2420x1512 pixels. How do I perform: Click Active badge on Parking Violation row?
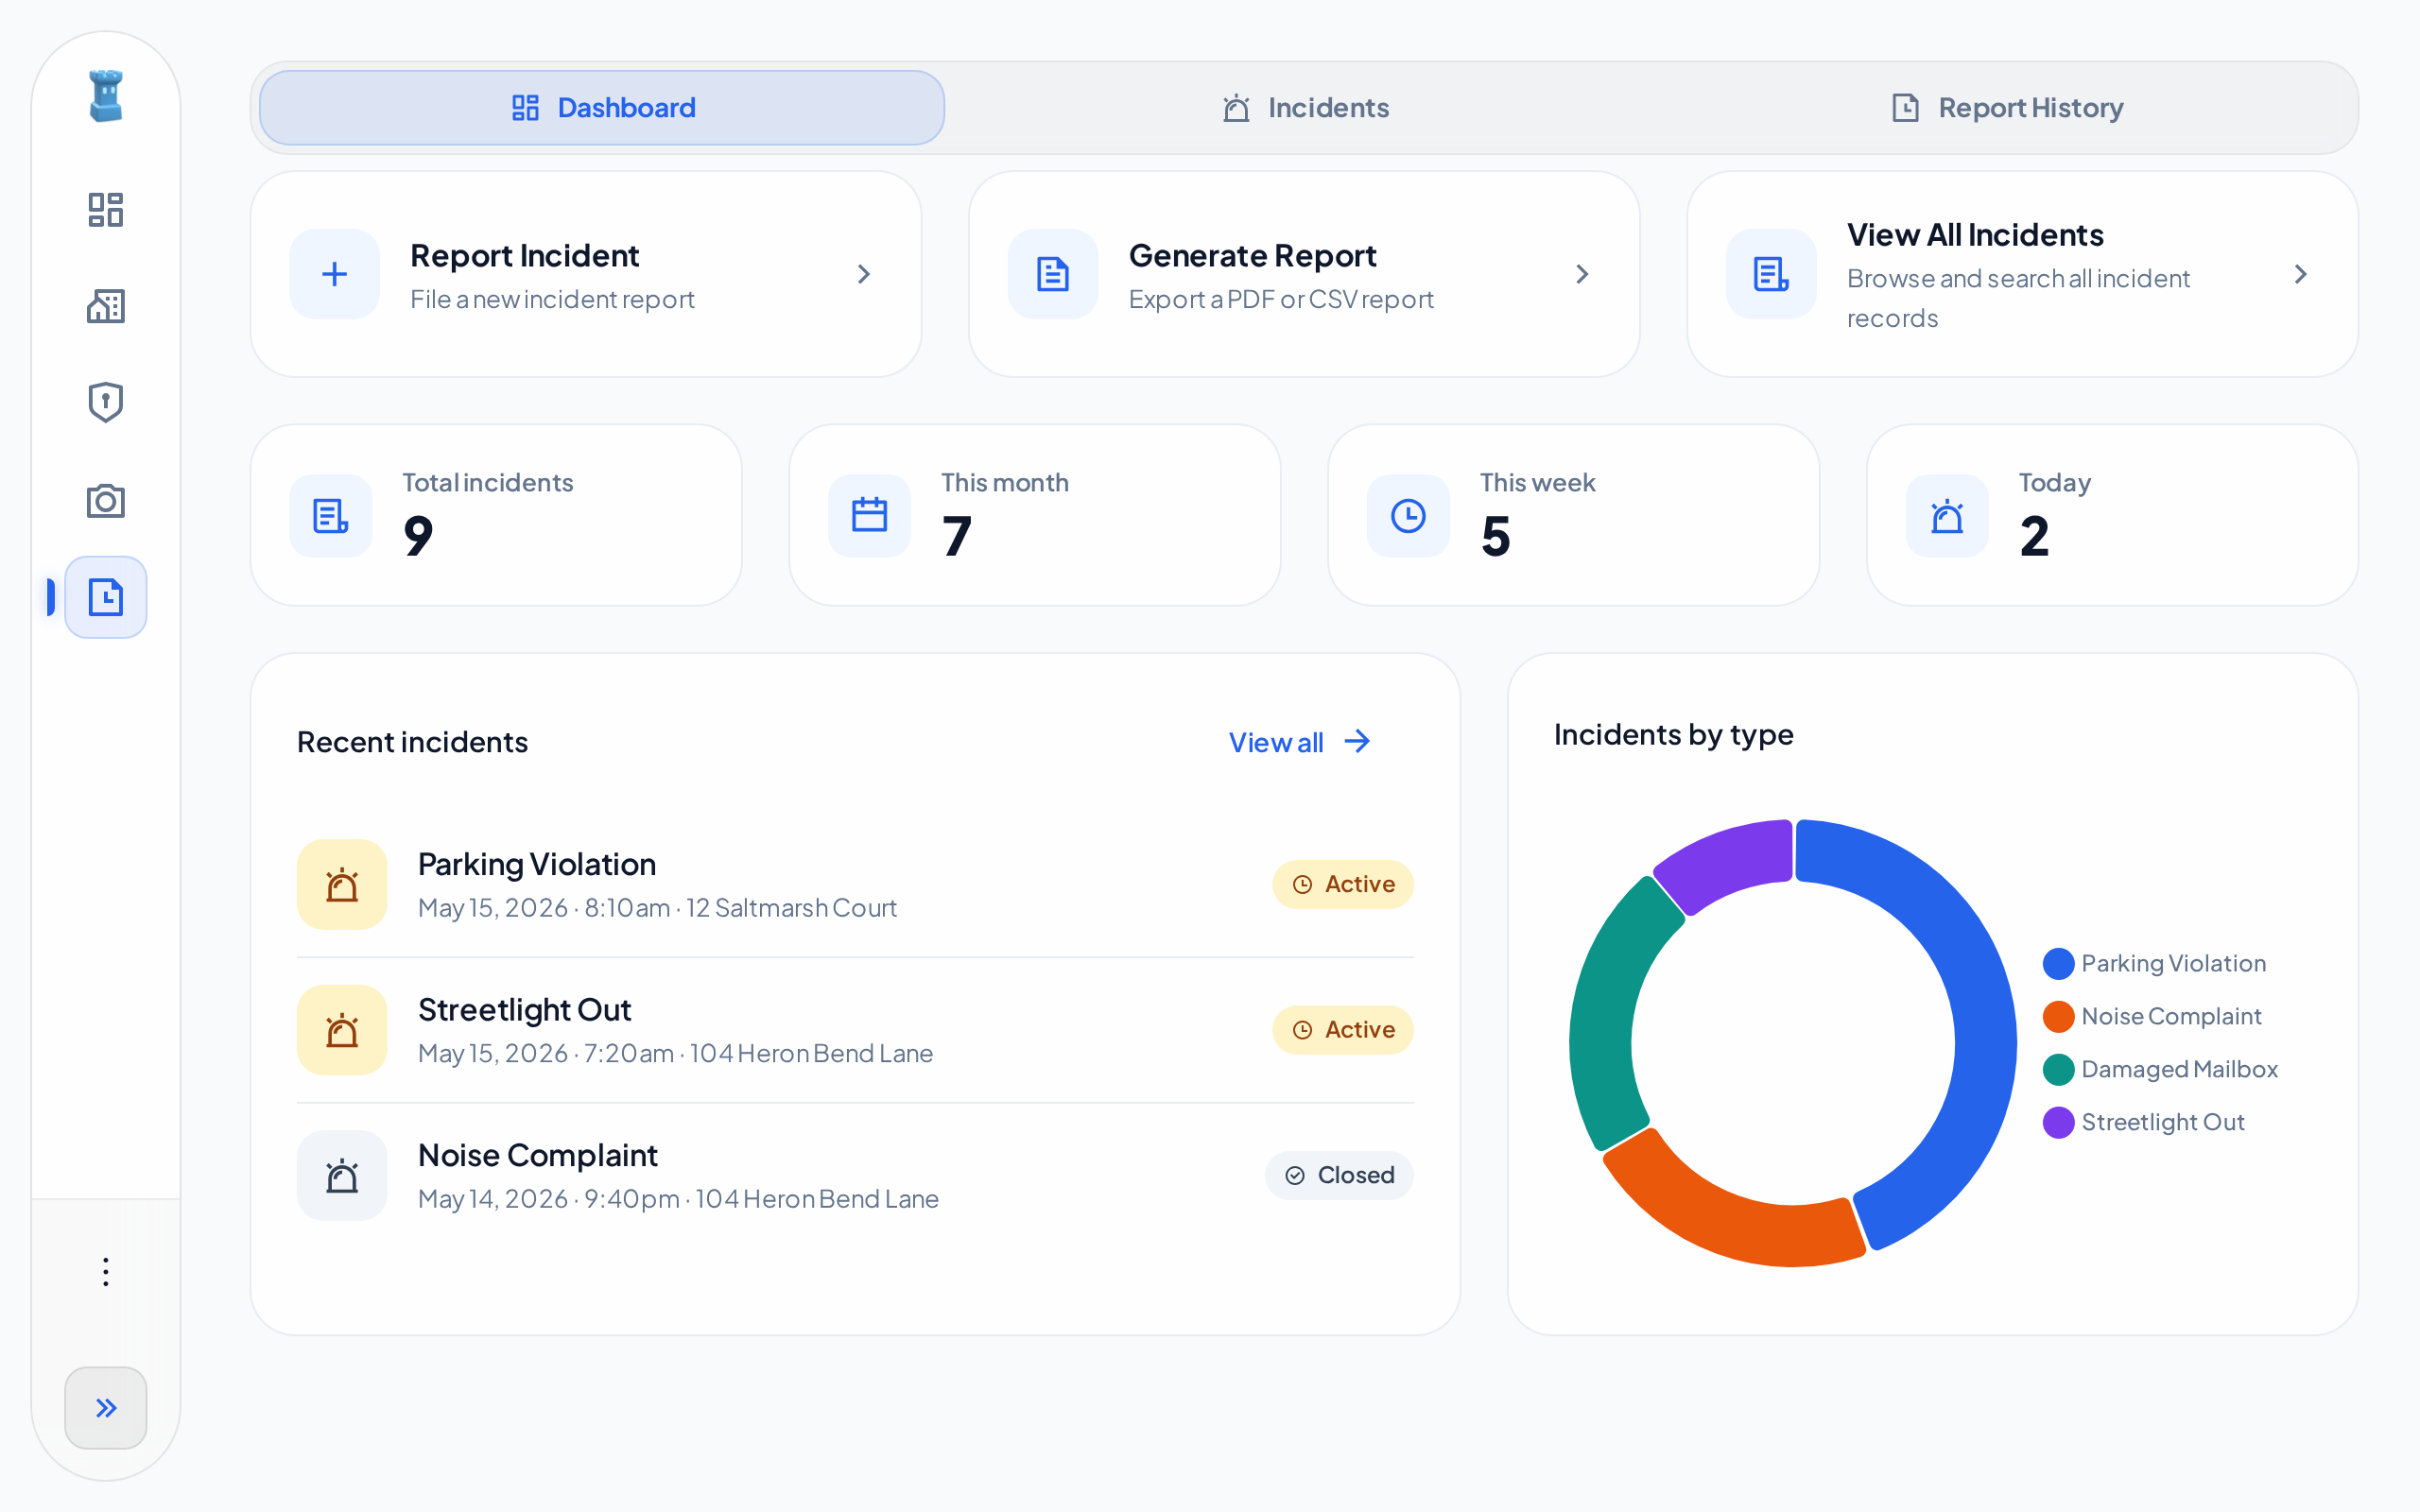tap(1342, 885)
